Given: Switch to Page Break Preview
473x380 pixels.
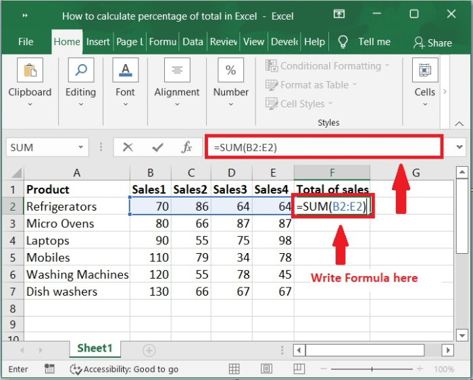Looking at the screenshot, I should pyautogui.click(x=299, y=369).
